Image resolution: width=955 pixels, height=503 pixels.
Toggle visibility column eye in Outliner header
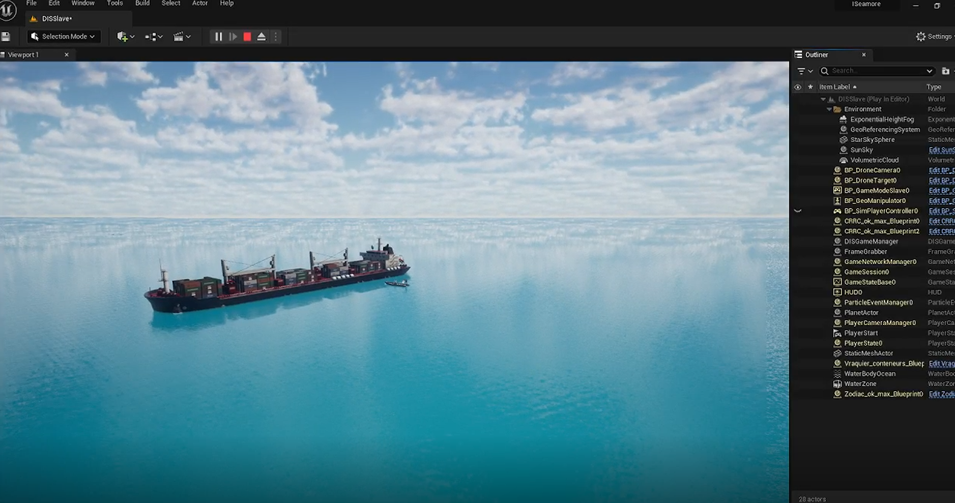point(798,87)
